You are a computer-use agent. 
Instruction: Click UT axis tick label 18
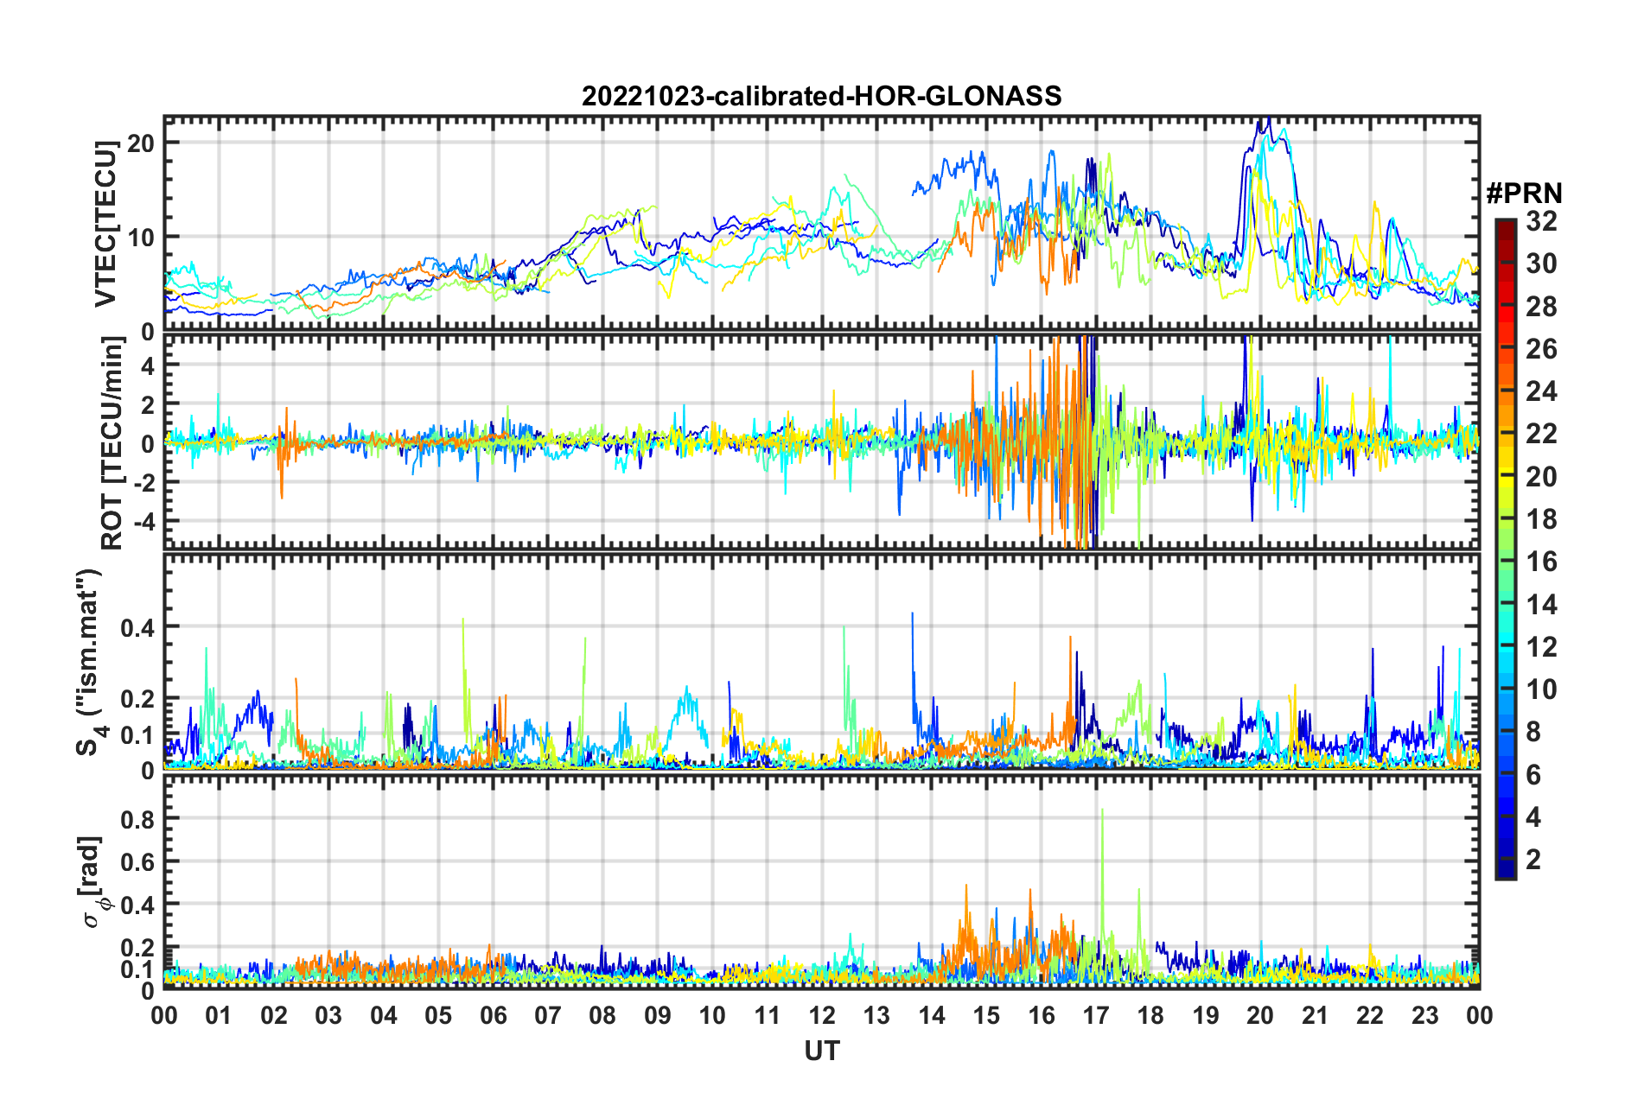[1150, 1015]
